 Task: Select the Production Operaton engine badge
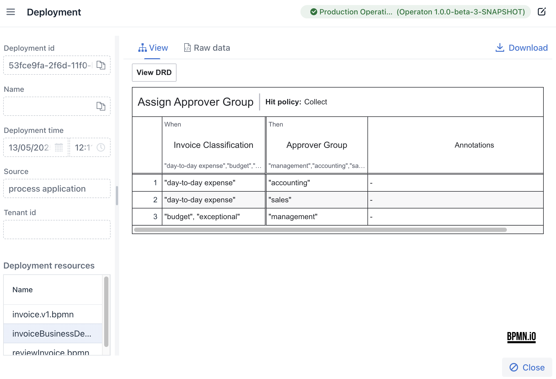pos(416,12)
